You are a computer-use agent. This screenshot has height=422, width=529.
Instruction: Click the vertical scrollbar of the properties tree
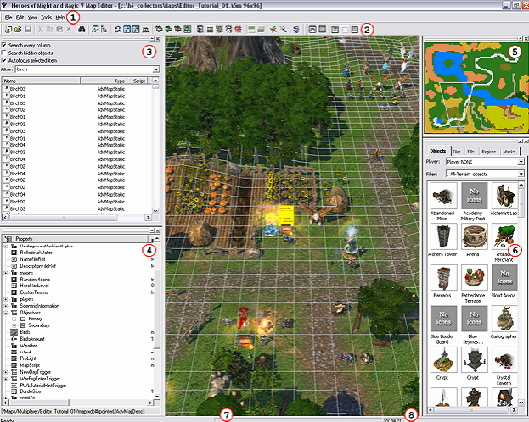156,318
